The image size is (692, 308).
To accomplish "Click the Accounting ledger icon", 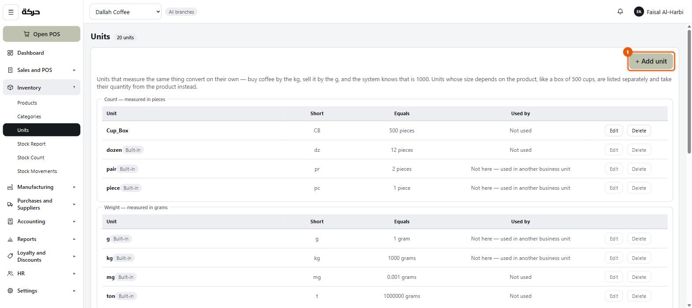I will 10,222.
